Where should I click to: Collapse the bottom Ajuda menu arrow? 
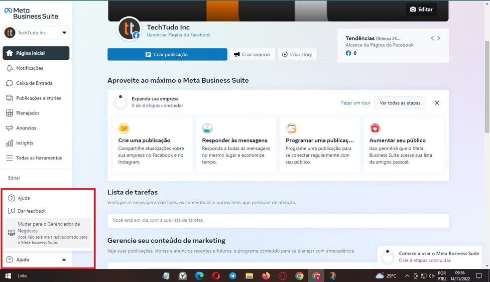click(64, 260)
